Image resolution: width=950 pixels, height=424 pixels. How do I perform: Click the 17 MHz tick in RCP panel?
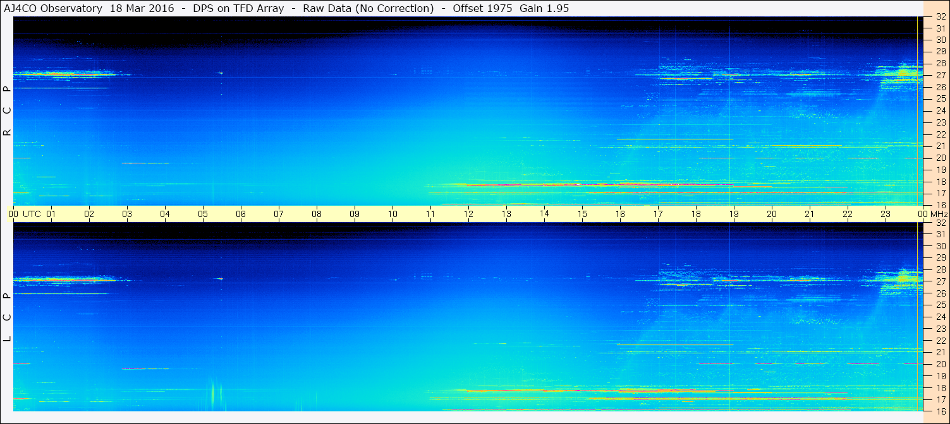(941, 193)
